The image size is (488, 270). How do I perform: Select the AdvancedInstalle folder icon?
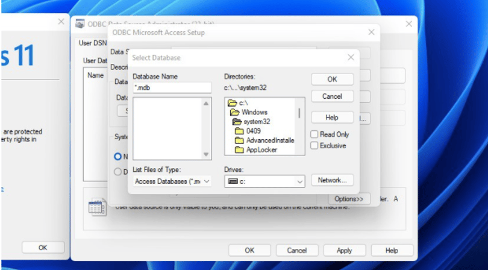(x=239, y=140)
